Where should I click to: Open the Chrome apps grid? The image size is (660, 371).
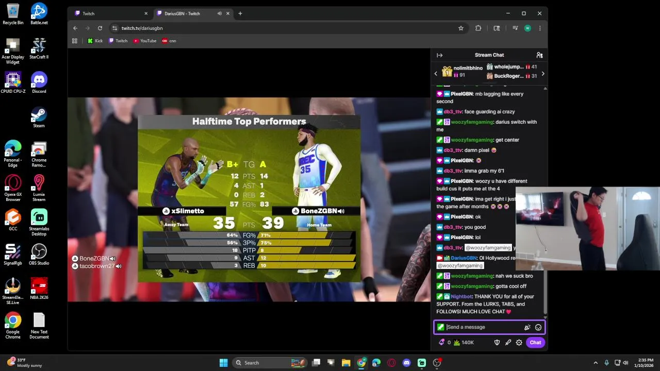[x=75, y=41]
